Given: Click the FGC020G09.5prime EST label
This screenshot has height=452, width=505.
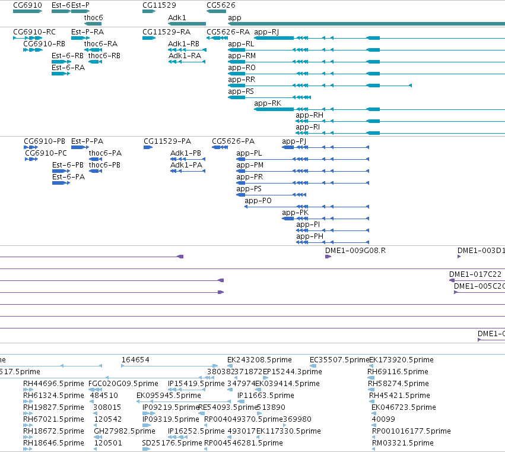Looking at the screenshot, I should click(123, 384).
